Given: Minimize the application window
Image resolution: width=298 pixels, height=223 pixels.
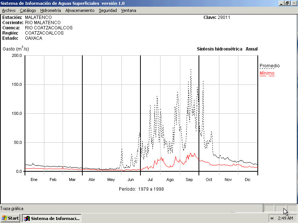Looking at the screenshot, I should pos(281,3).
